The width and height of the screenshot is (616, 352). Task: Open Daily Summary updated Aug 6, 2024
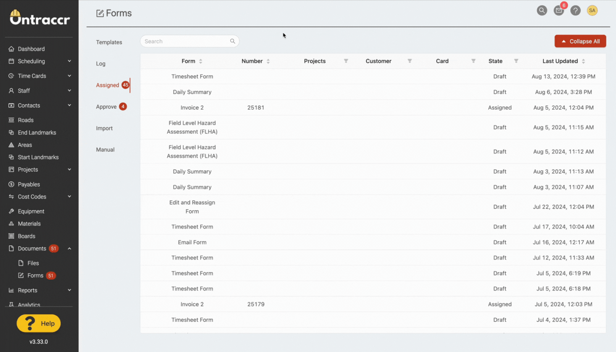coord(373,92)
